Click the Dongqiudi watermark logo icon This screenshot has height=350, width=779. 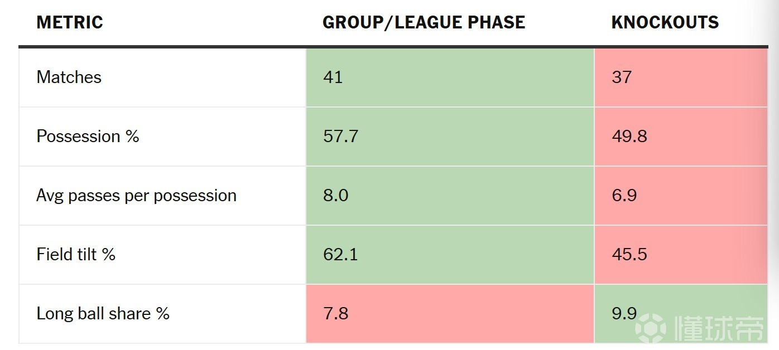pyautogui.click(x=651, y=328)
